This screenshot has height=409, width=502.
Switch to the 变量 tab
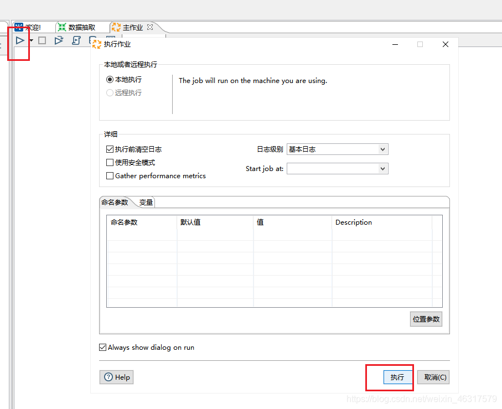pyautogui.click(x=146, y=202)
